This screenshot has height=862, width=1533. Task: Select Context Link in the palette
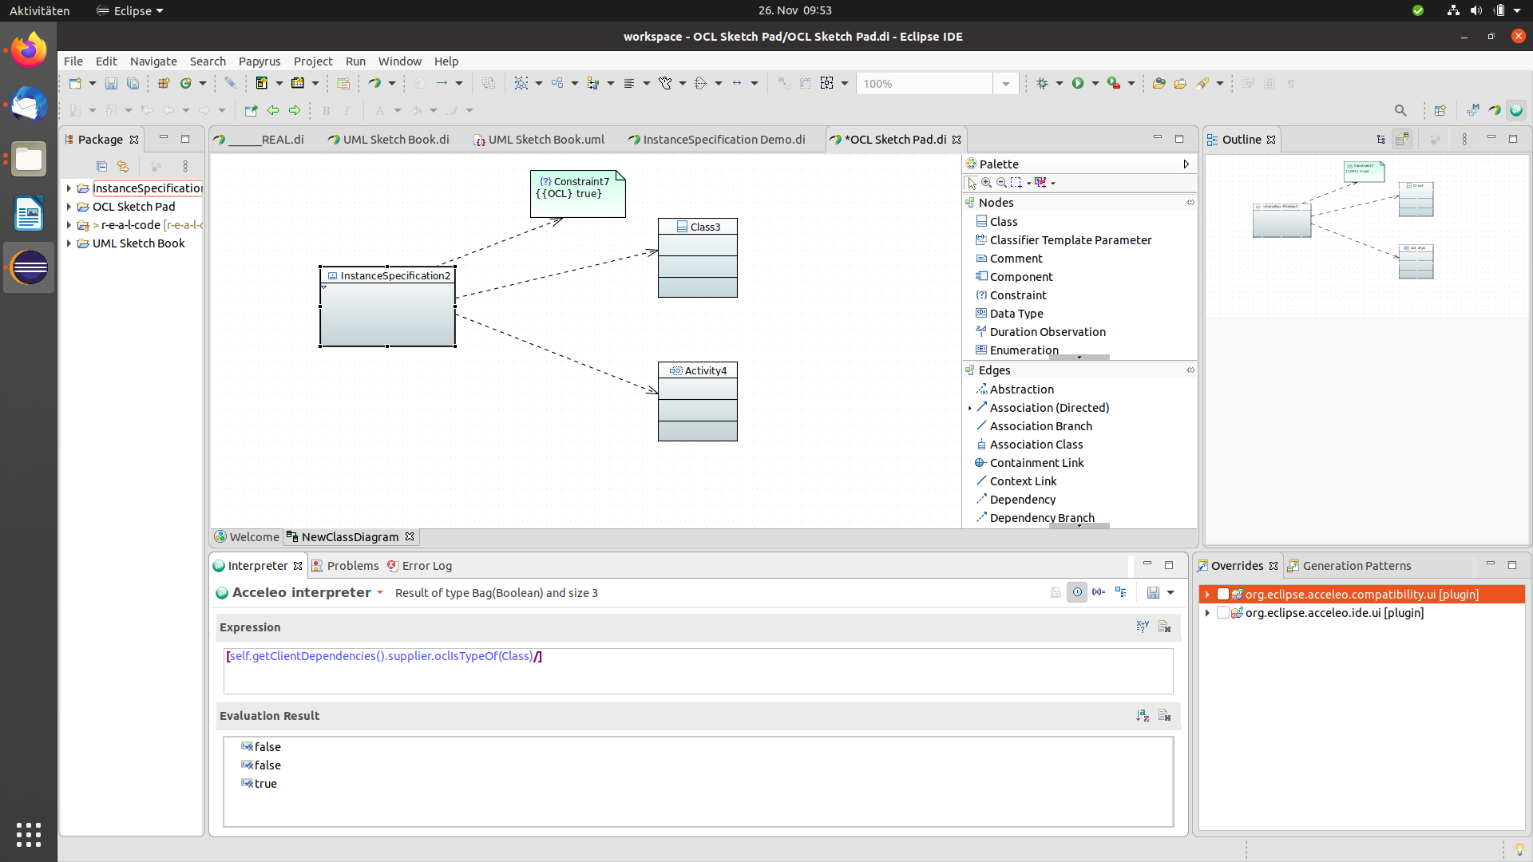(1023, 480)
